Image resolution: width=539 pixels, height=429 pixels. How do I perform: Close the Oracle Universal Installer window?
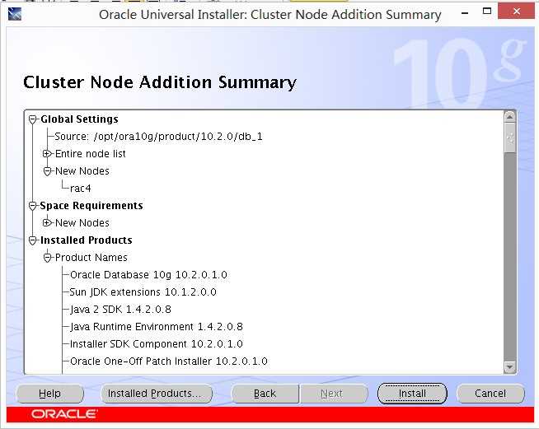click(x=516, y=12)
